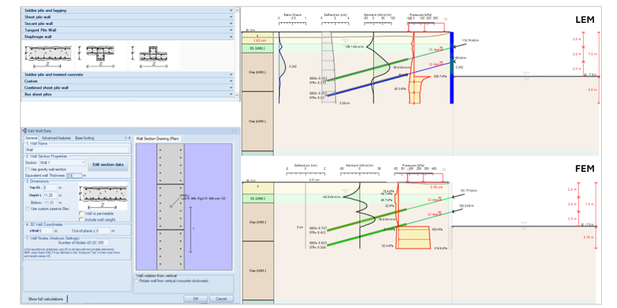Click the 2.09 cm deflection label

point(344,103)
